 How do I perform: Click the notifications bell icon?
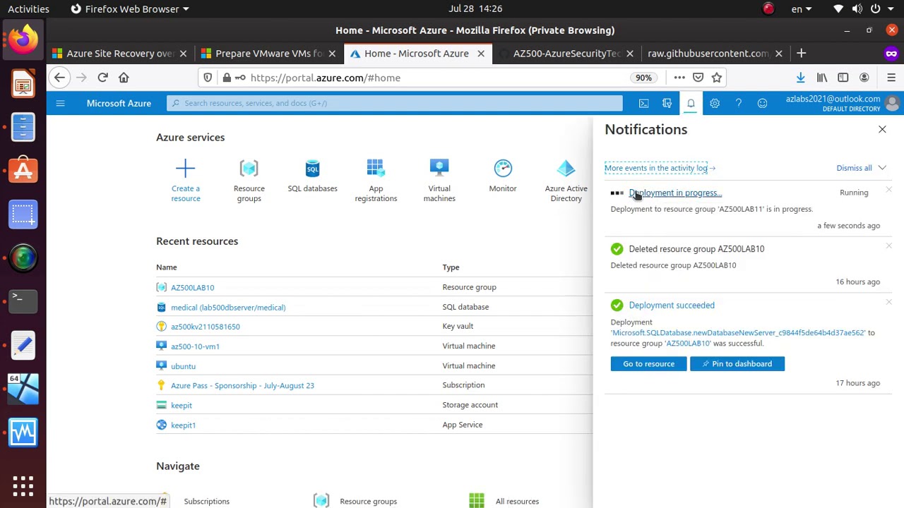[x=691, y=104]
